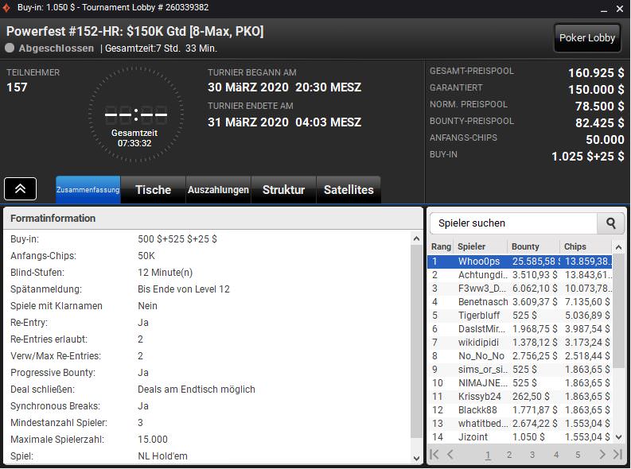Image resolution: width=631 pixels, height=469 pixels.
Task: Click the Poker Lobby button
Action: [587, 38]
